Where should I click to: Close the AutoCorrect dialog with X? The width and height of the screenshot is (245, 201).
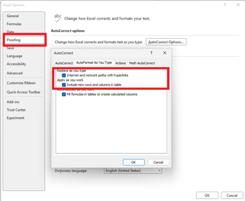pos(165,53)
